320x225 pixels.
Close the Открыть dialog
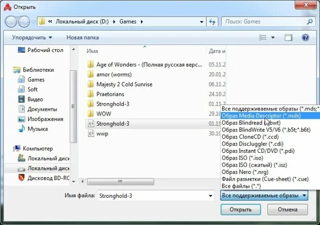click(306, 4)
